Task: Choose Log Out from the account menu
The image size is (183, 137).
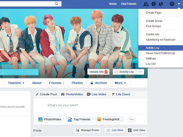Action: 151,64
